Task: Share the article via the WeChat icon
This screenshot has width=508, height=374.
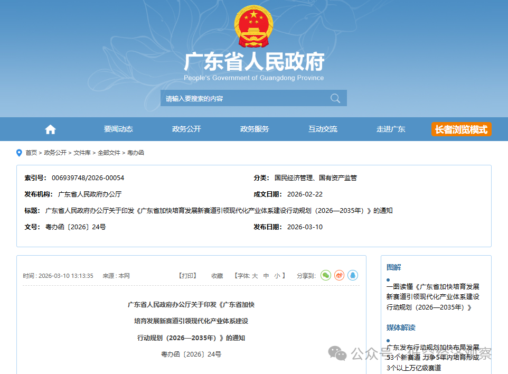Action: [x=325, y=275]
